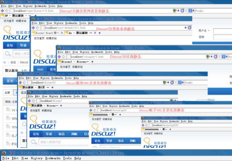Click the Google engine icon in the localhost/discuz/2/ window

180,82
